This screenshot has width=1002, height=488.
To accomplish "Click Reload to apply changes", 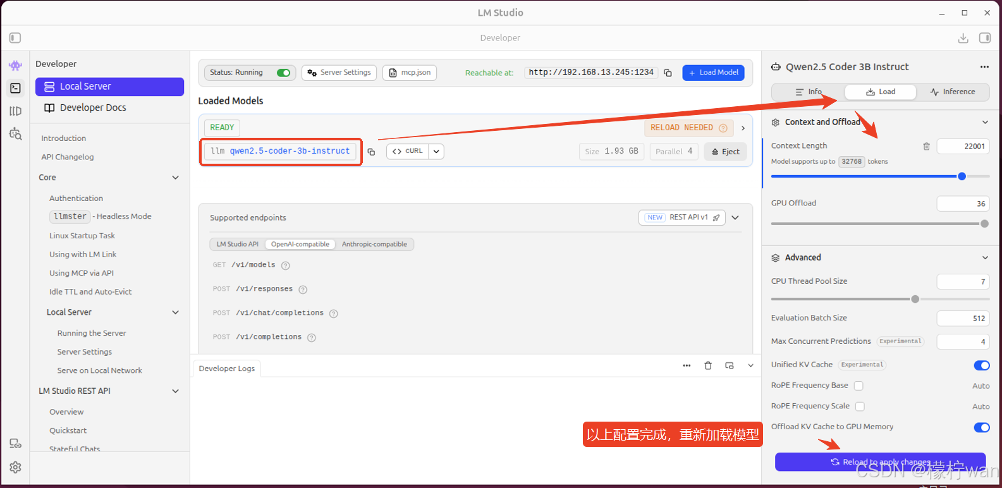I will click(x=880, y=462).
